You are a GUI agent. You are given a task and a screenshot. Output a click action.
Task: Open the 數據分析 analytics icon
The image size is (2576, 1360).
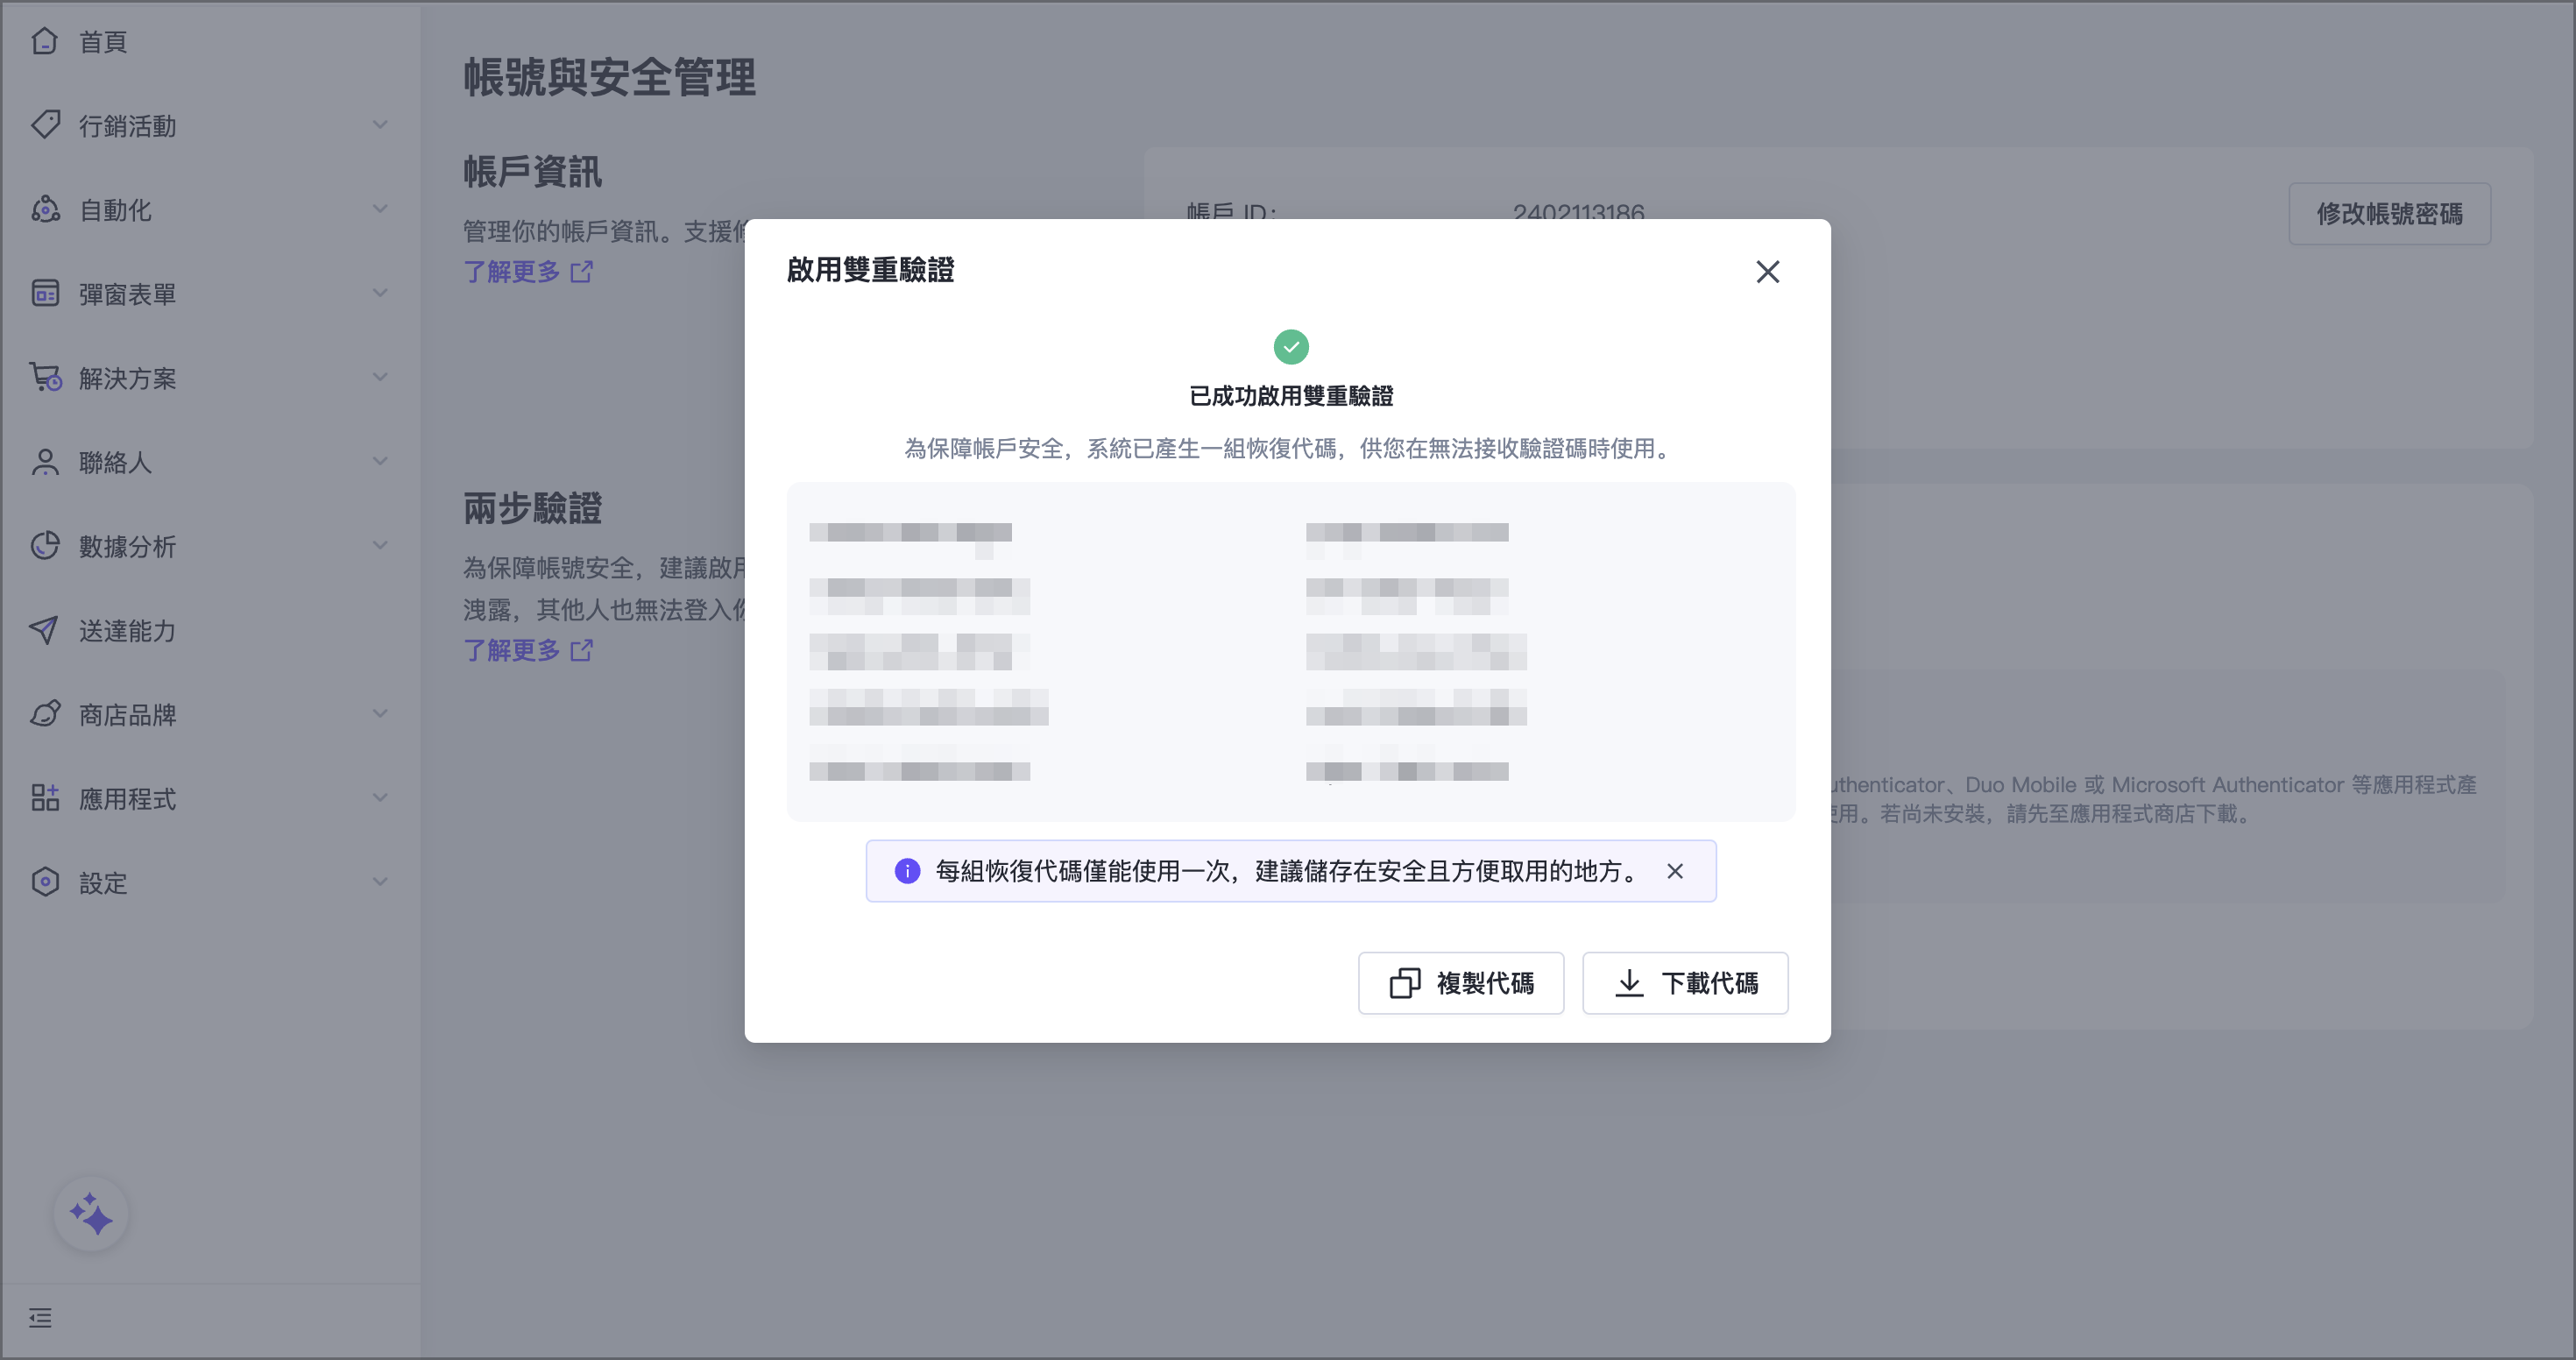[x=46, y=546]
